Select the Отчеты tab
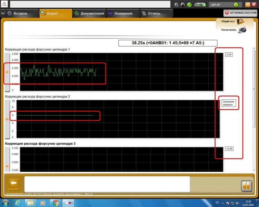Viewport: 259px width, 207px height. pos(151,14)
